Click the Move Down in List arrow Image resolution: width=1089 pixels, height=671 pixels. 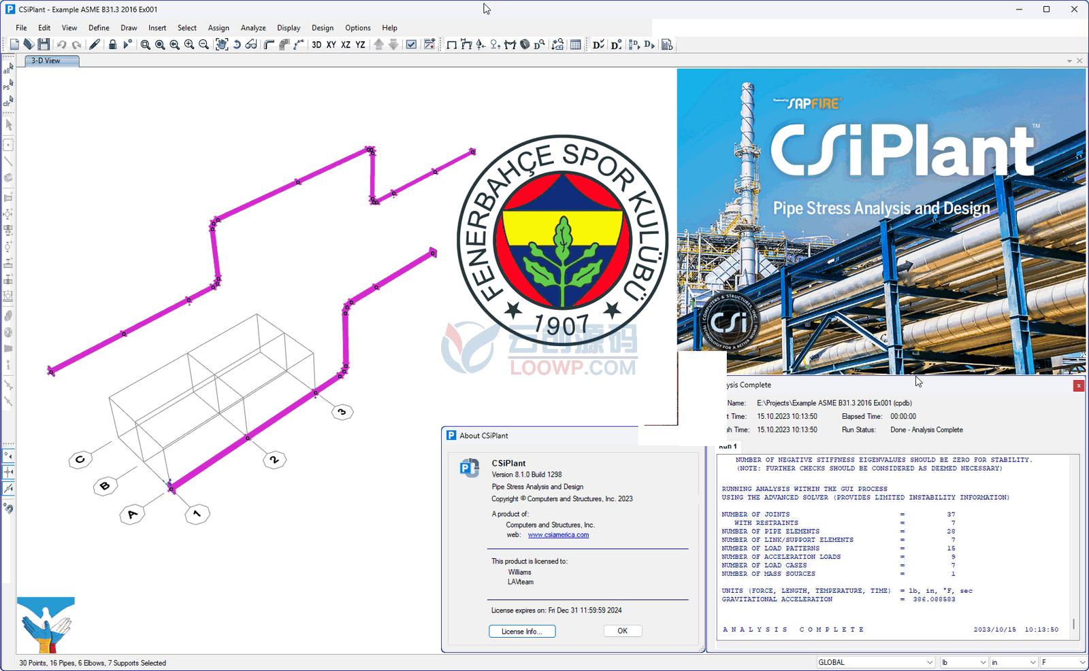(393, 45)
